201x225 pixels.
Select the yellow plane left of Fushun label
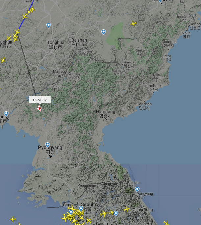point(9,38)
